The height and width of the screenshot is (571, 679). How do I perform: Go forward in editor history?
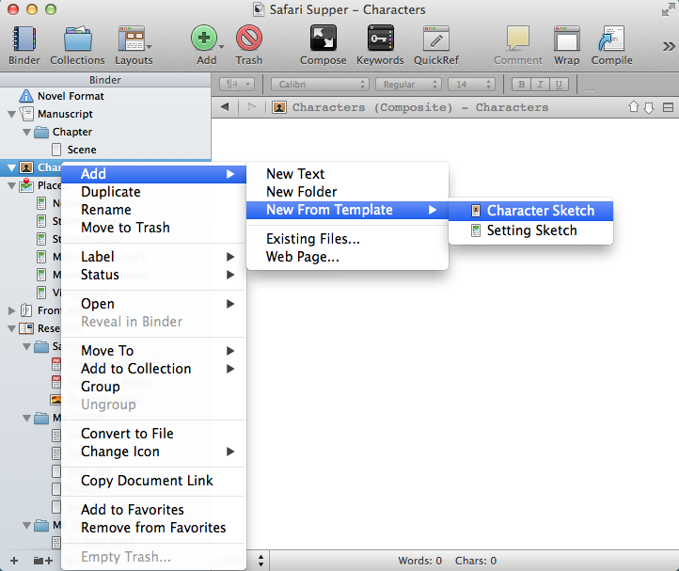(252, 106)
